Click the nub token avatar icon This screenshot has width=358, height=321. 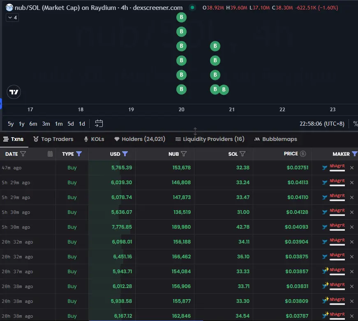9,7
